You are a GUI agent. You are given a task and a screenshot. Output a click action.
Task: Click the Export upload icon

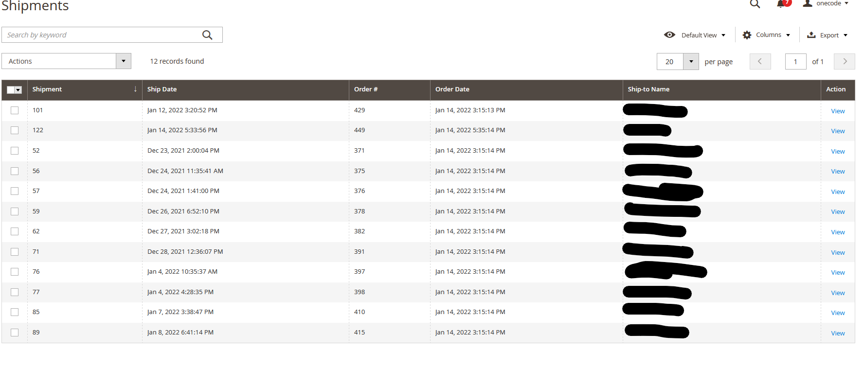[811, 35]
